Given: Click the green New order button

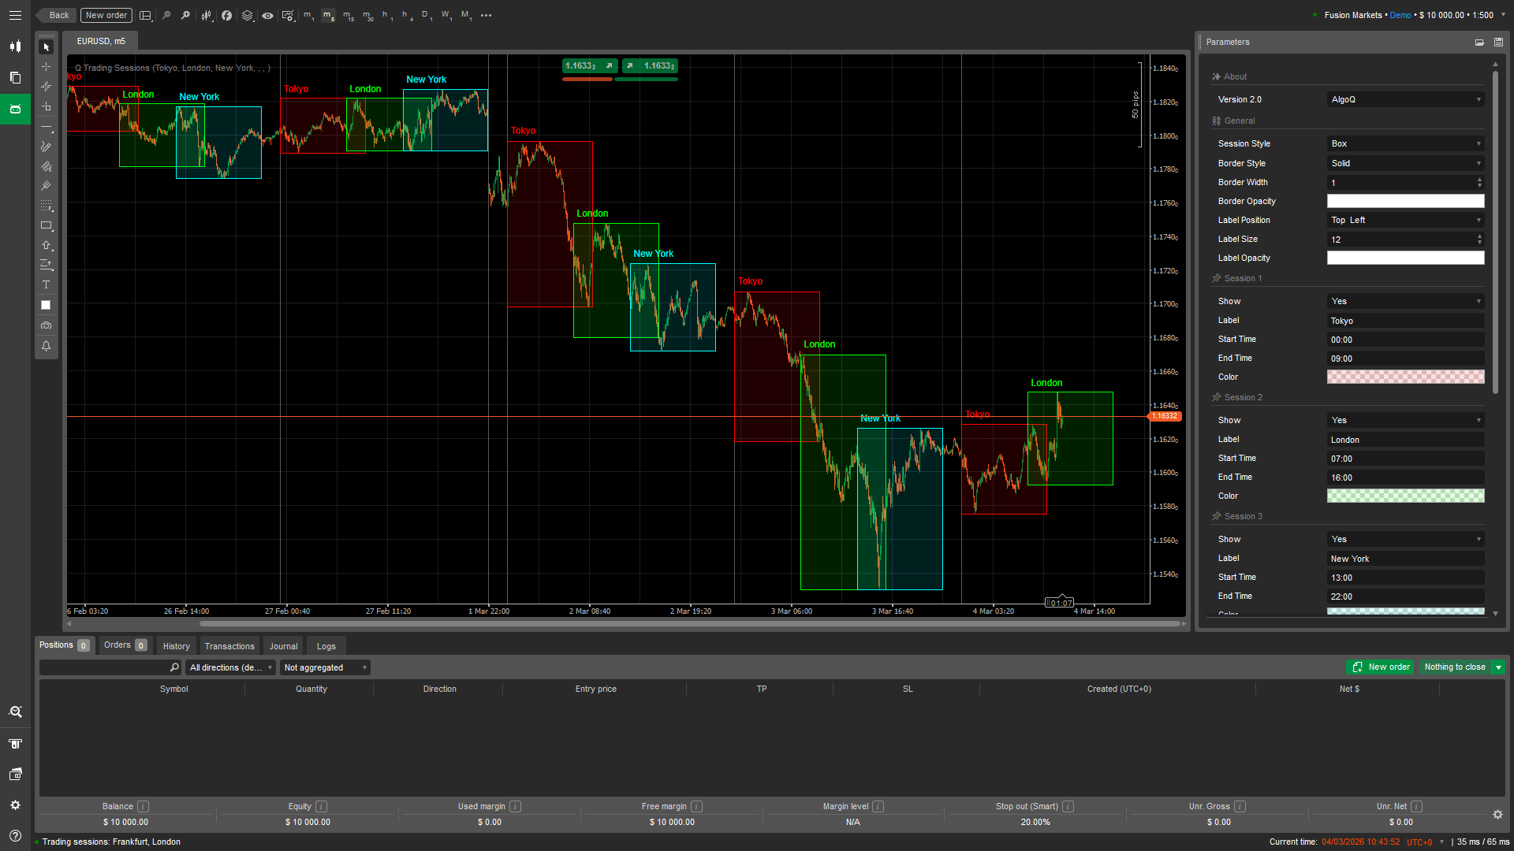Looking at the screenshot, I should click(x=1381, y=667).
